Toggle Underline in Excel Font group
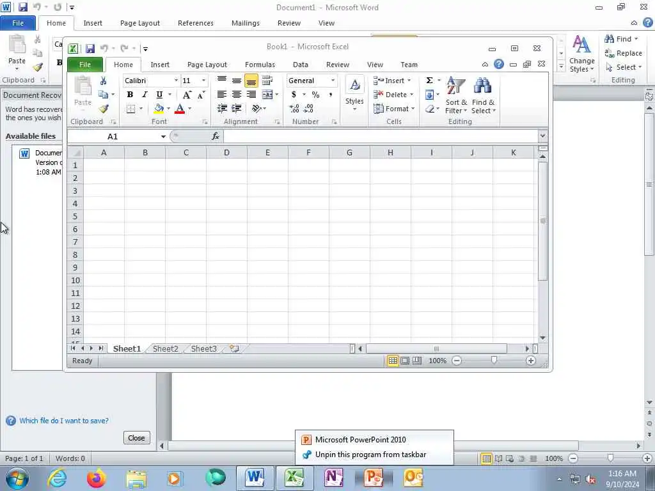The image size is (655, 491). [159, 95]
